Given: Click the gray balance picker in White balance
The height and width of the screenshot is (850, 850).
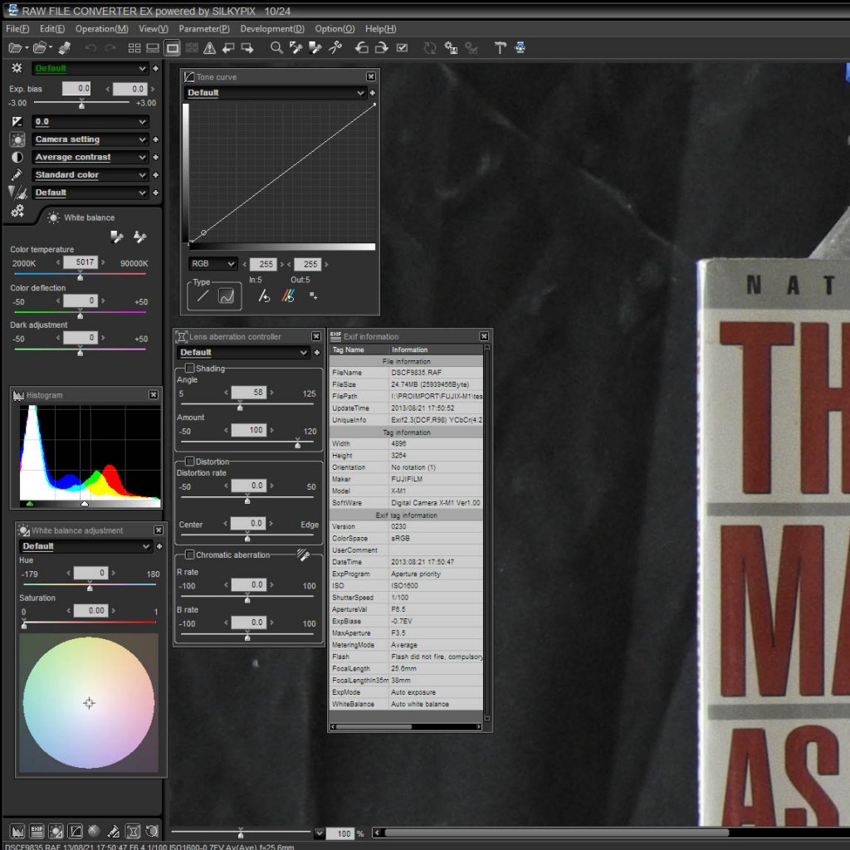Looking at the screenshot, I should pos(116,237).
